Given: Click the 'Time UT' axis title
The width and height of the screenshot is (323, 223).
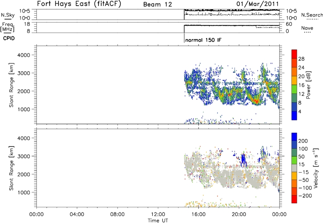Looking at the screenshot, I should point(158,221).
